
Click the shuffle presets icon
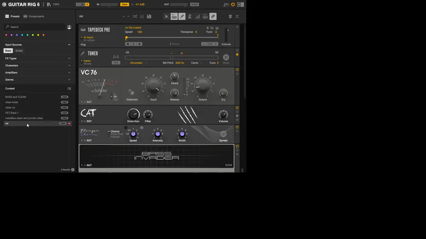[135, 17]
